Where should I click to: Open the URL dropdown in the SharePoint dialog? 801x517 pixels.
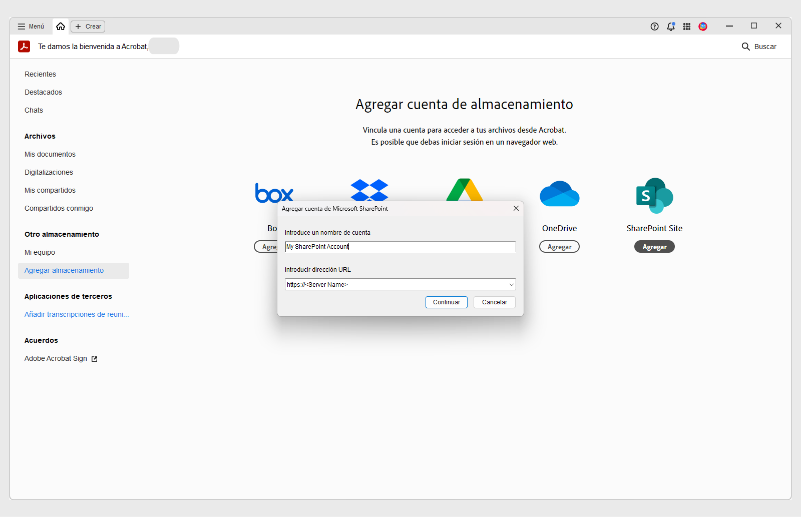point(511,284)
